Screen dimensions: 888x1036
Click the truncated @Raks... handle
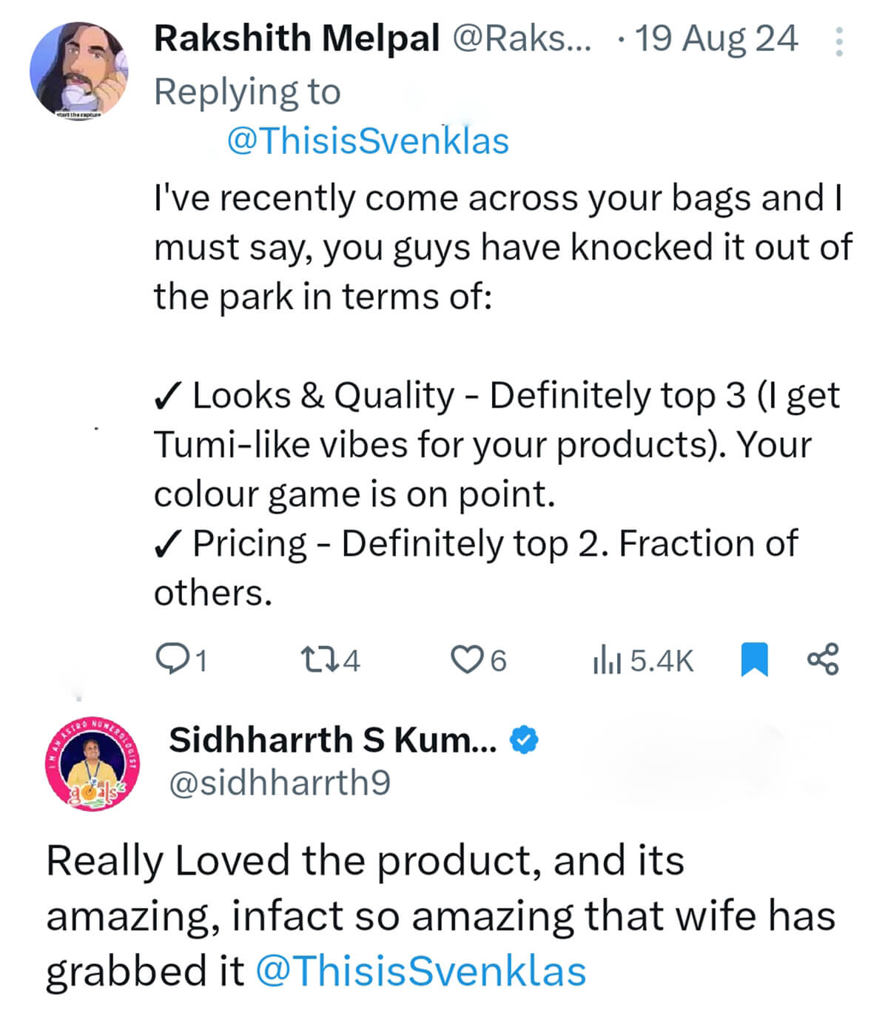pos(522,39)
